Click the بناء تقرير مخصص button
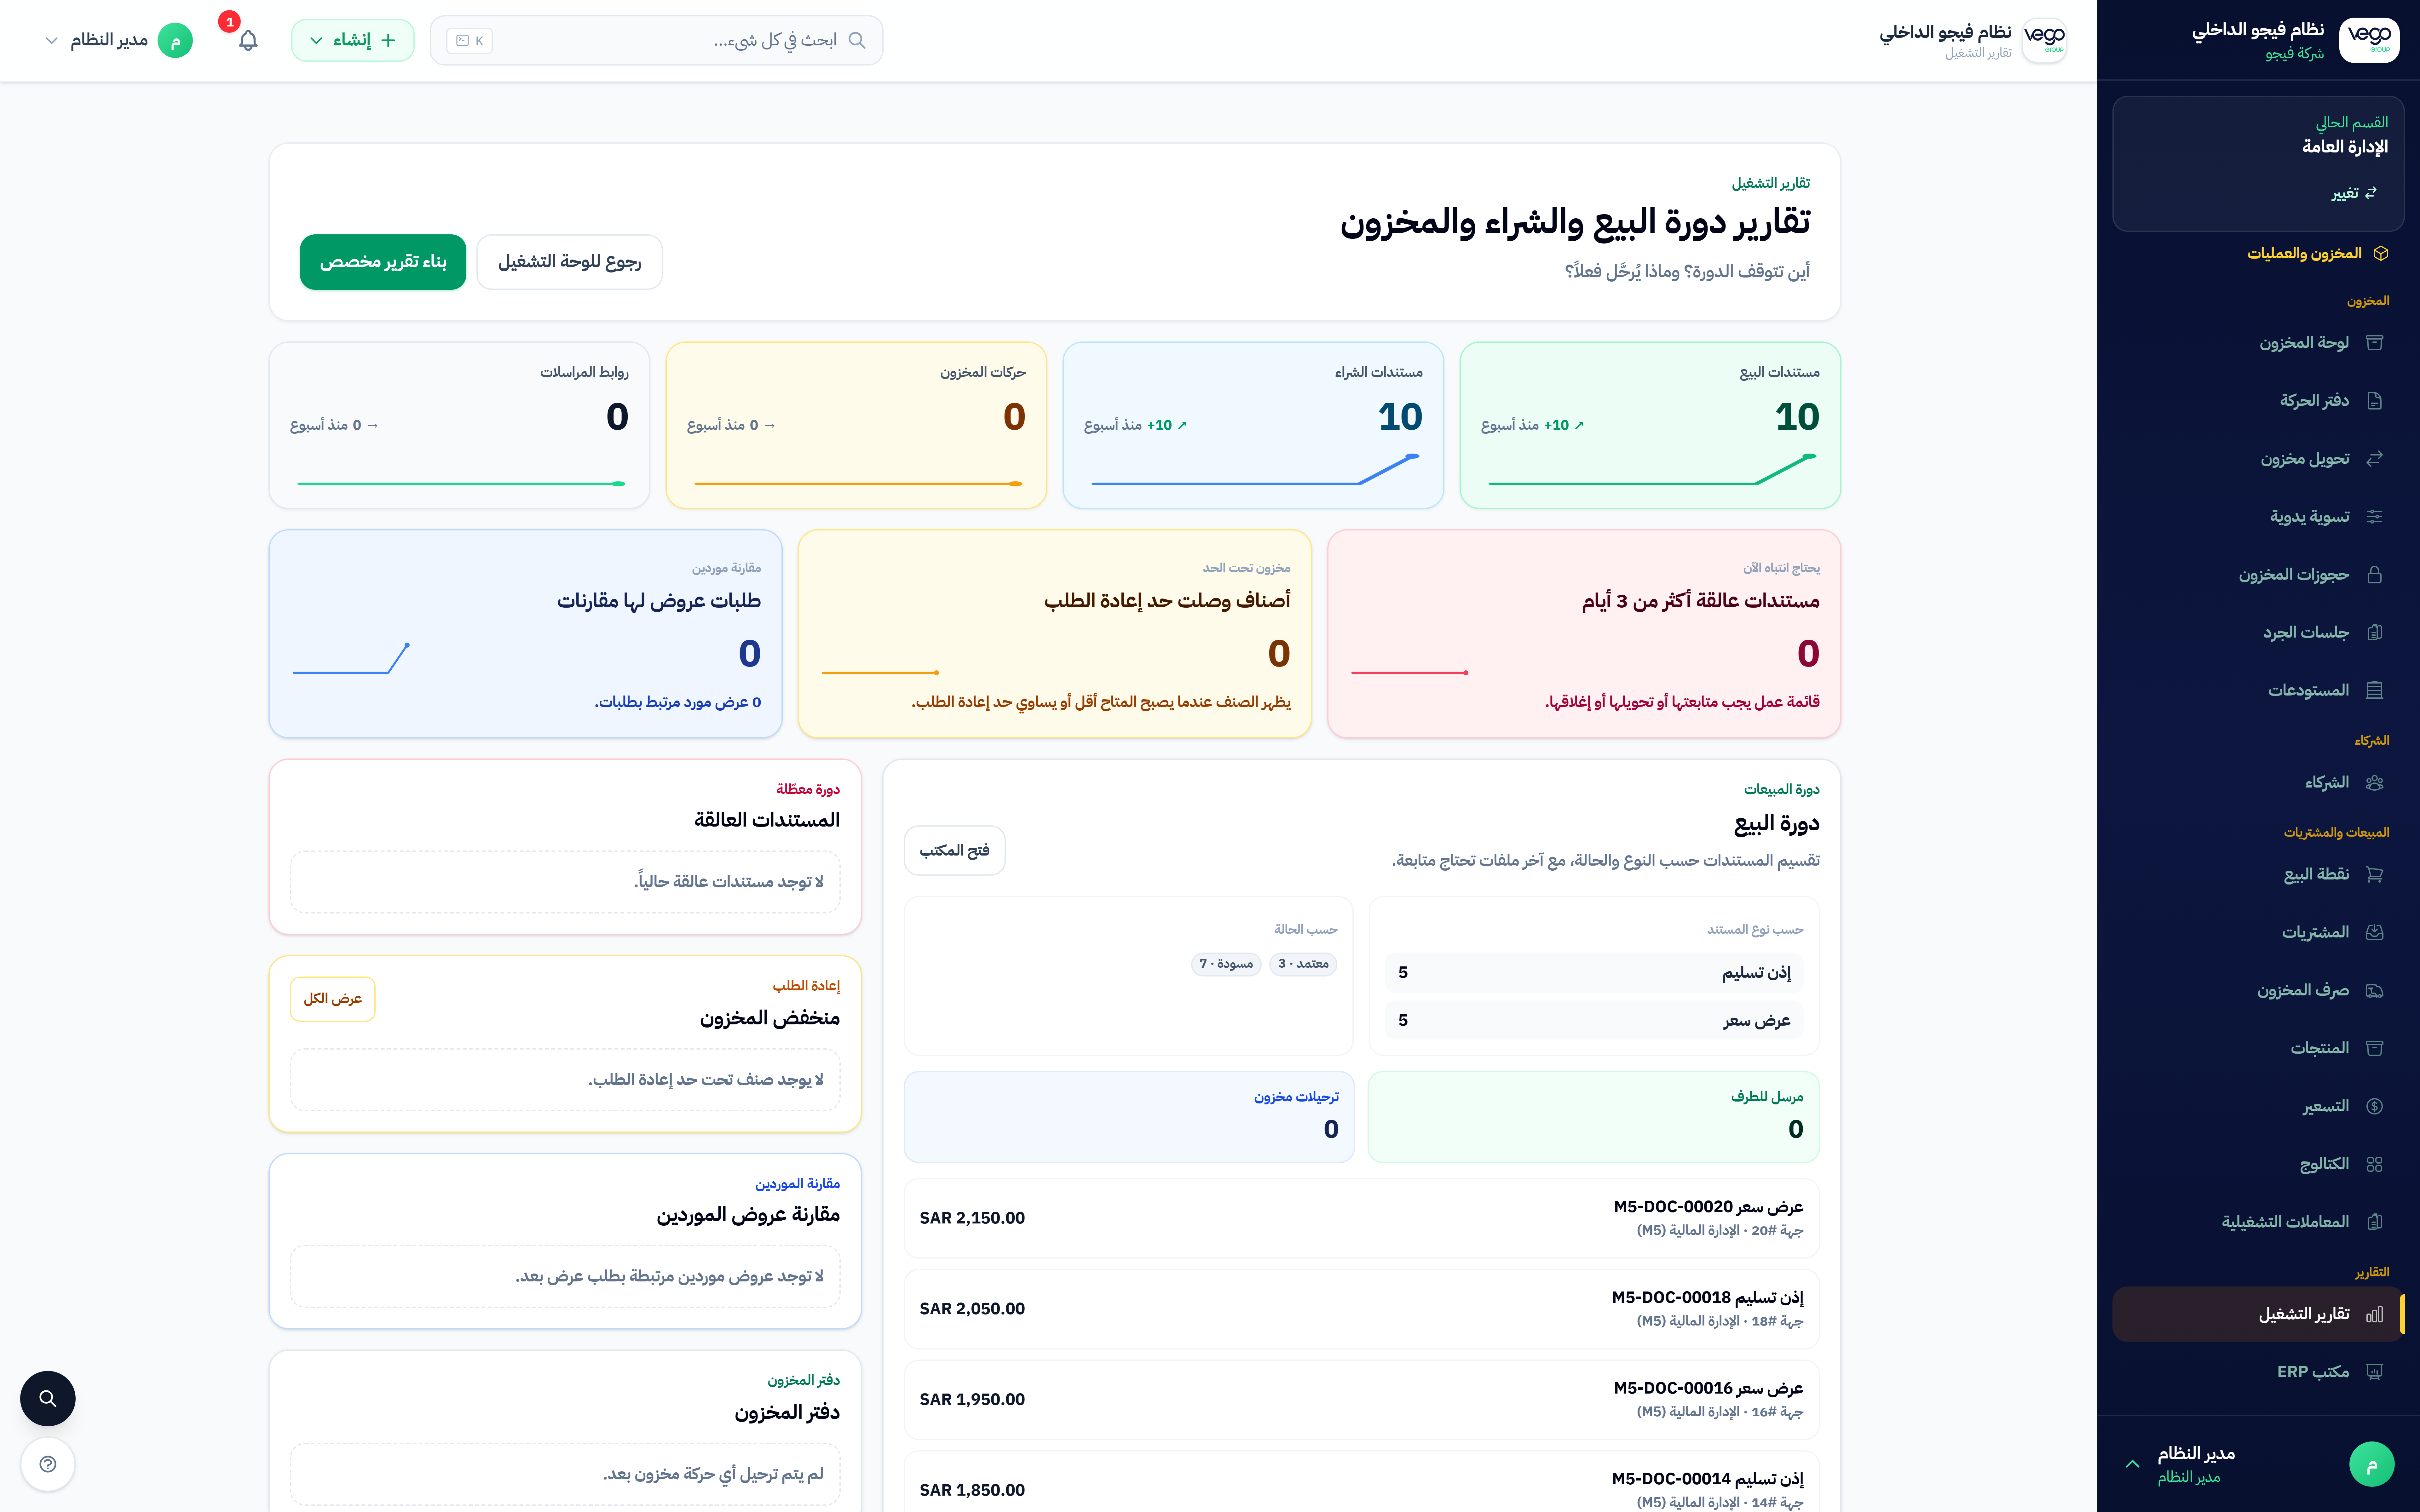This screenshot has height=1512, width=2420. point(383,262)
